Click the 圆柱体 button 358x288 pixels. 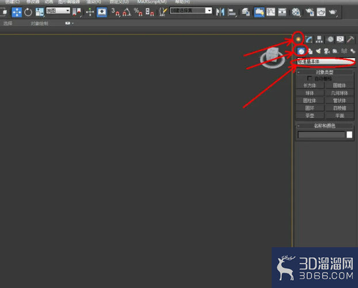click(310, 101)
